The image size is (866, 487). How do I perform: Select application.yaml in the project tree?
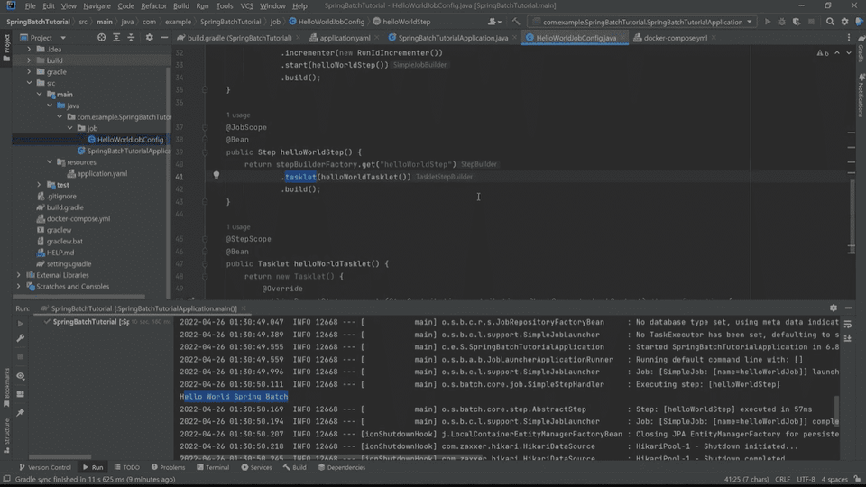101,174
